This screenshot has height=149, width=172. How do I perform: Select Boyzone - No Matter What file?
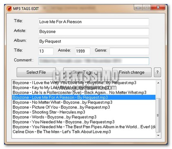click(84, 102)
